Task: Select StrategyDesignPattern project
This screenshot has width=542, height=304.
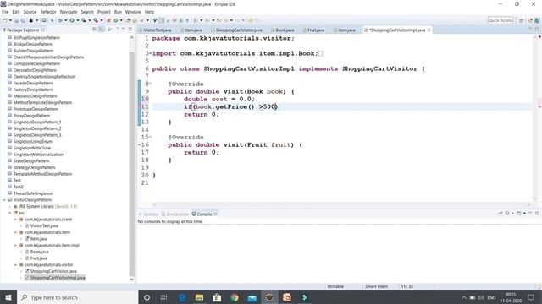Action: pos(34,167)
